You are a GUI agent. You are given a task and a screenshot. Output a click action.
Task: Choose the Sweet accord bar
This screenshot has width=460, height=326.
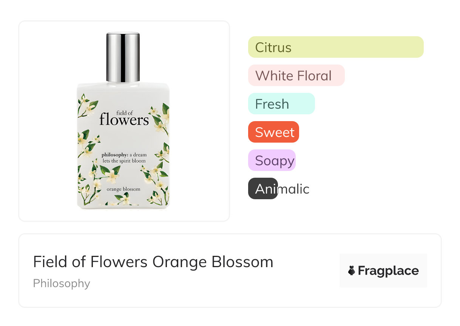point(273,132)
